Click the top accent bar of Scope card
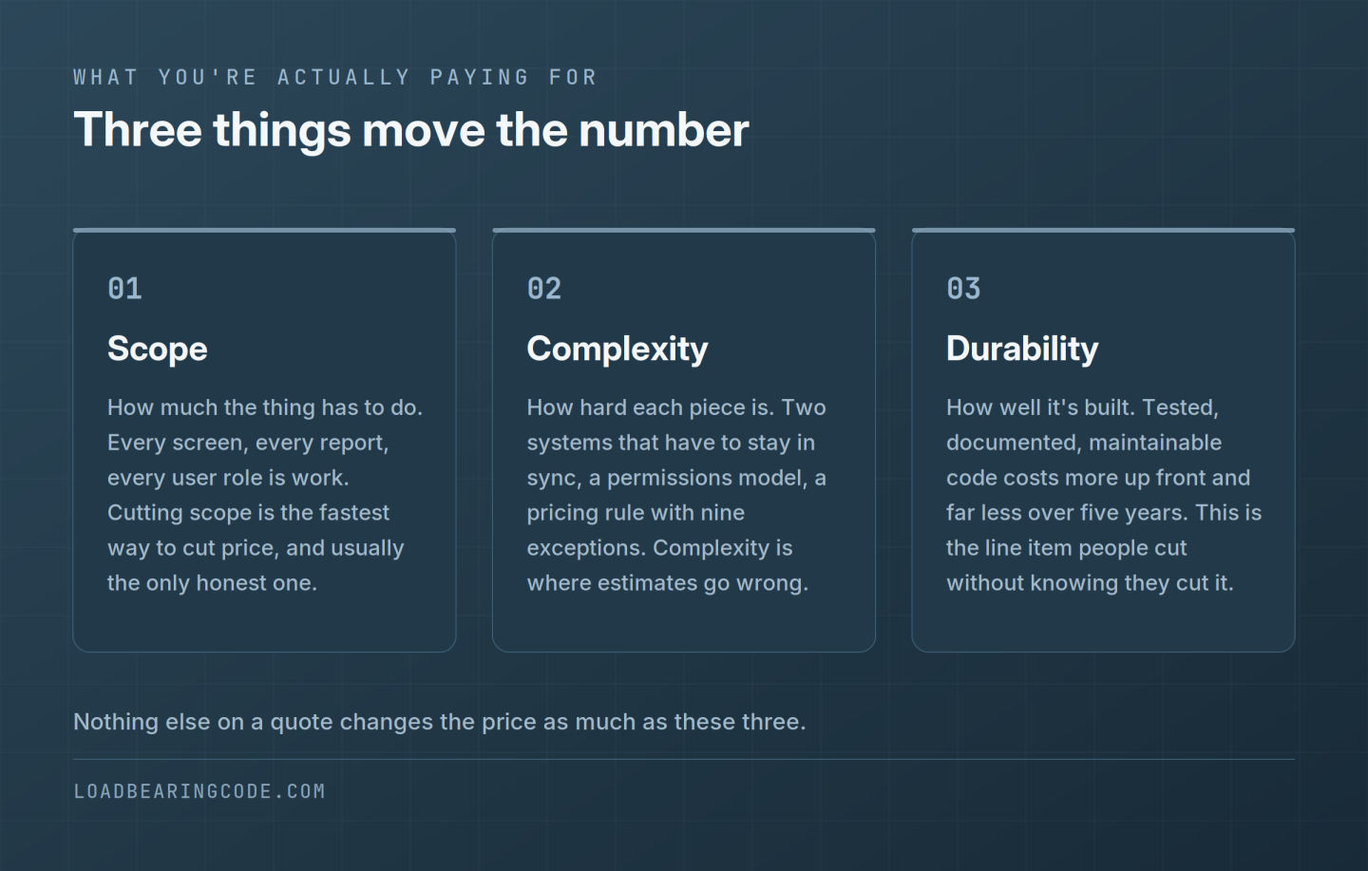The height and width of the screenshot is (871, 1368). [x=265, y=230]
